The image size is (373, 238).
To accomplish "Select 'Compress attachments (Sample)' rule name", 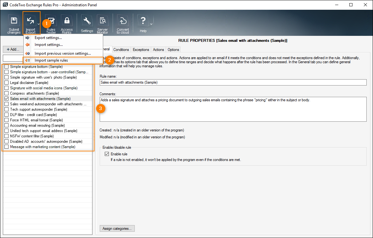I will point(34,93).
